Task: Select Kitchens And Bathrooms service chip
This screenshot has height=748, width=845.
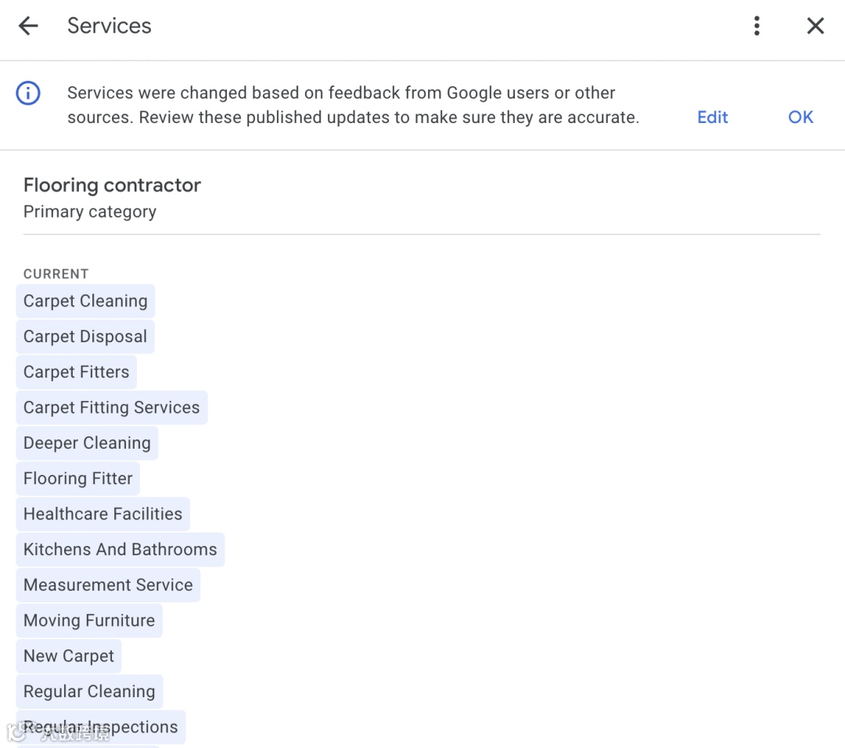Action: click(x=120, y=550)
